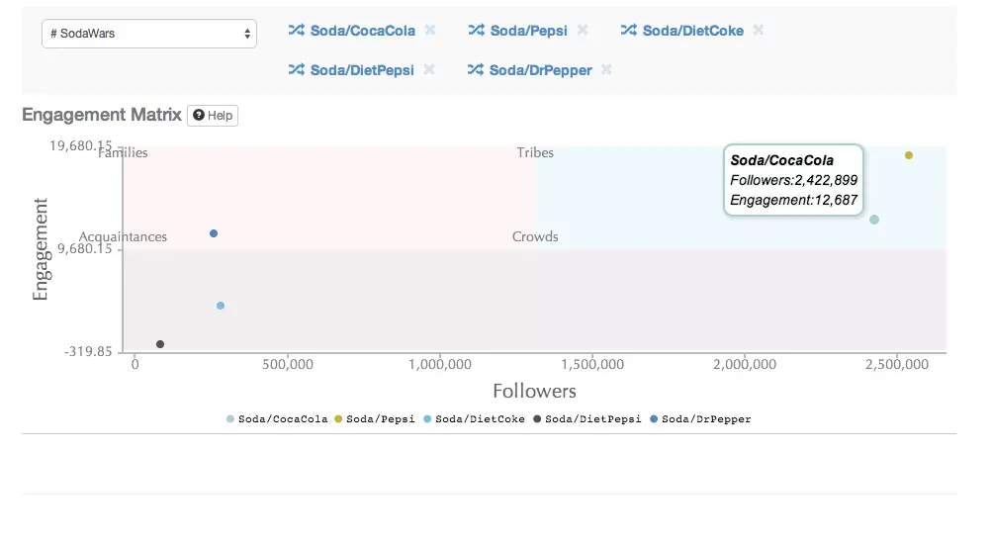This screenshot has width=991, height=543.
Task: Remove the Soda/DrPepper tag
Action: (606, 70)
